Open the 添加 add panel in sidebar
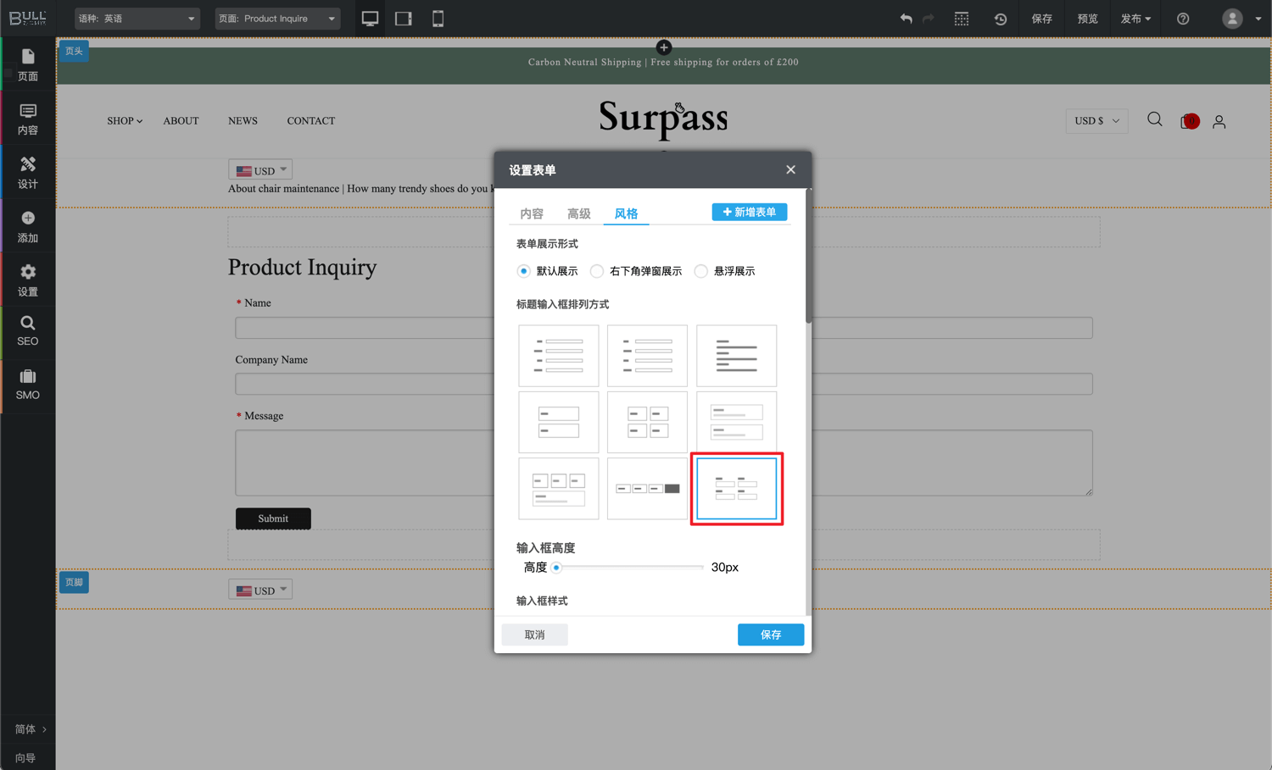The height and width of the screenshot is (770, 1272). [27, 227]
